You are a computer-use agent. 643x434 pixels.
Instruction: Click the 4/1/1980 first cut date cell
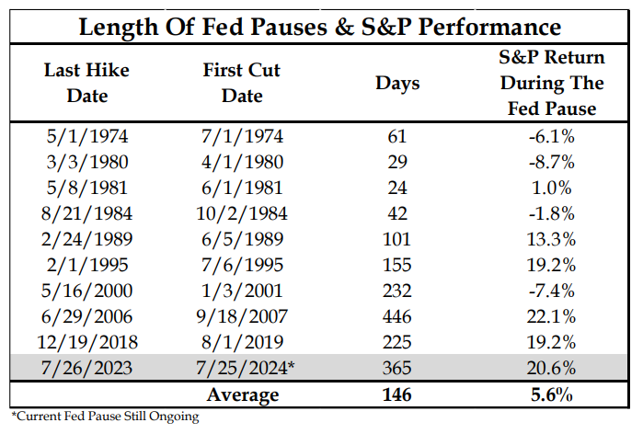tap(243, 163)
